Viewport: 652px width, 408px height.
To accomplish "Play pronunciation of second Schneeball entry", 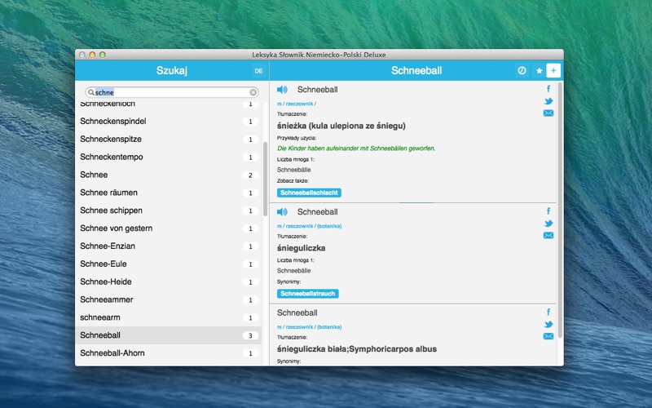I will (282, 212).
